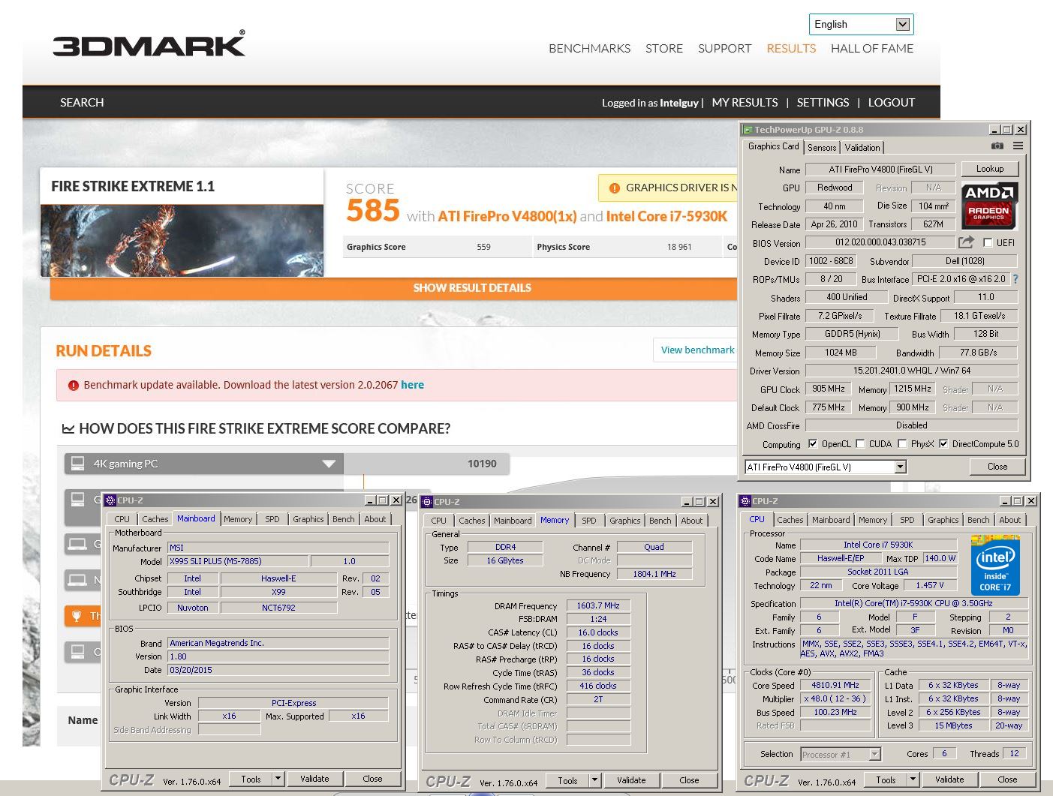
Task: Open the ATI FirePro V4800 GPU selector
Action: [x=826, y=467]
